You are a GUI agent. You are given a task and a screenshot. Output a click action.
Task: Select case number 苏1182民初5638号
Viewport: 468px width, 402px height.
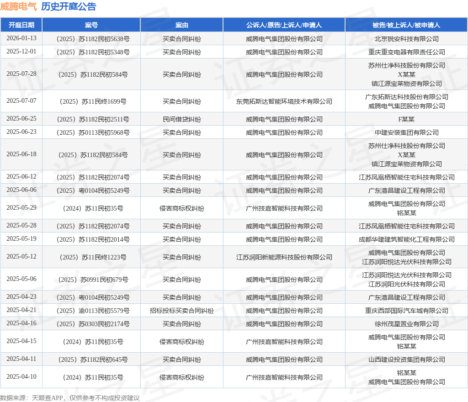[93, 39]
